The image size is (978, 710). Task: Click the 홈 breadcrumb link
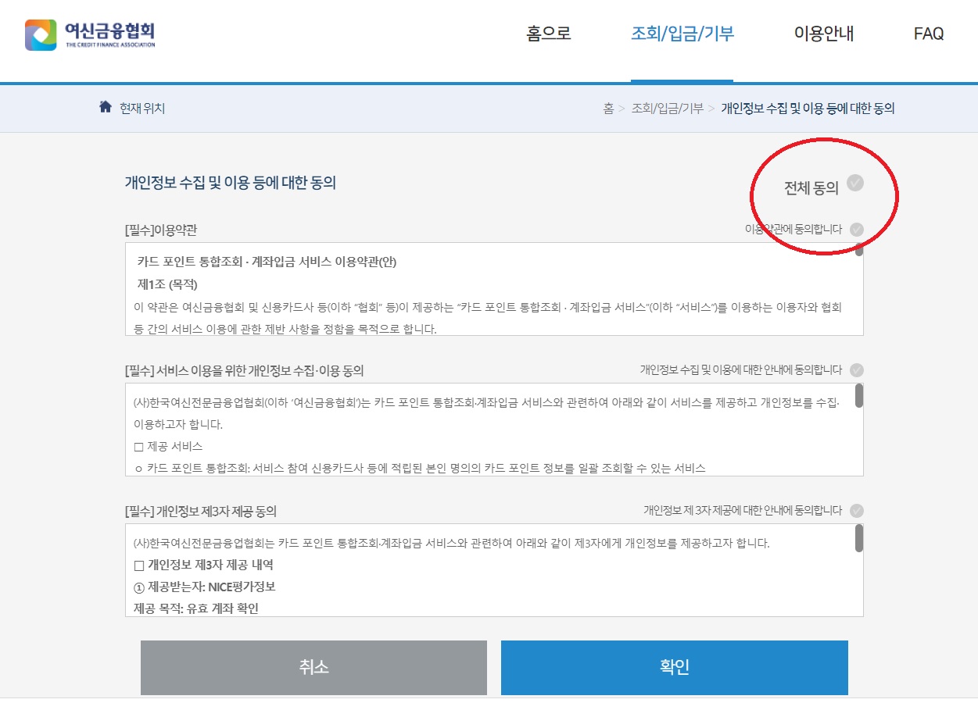tap(606, 109)
